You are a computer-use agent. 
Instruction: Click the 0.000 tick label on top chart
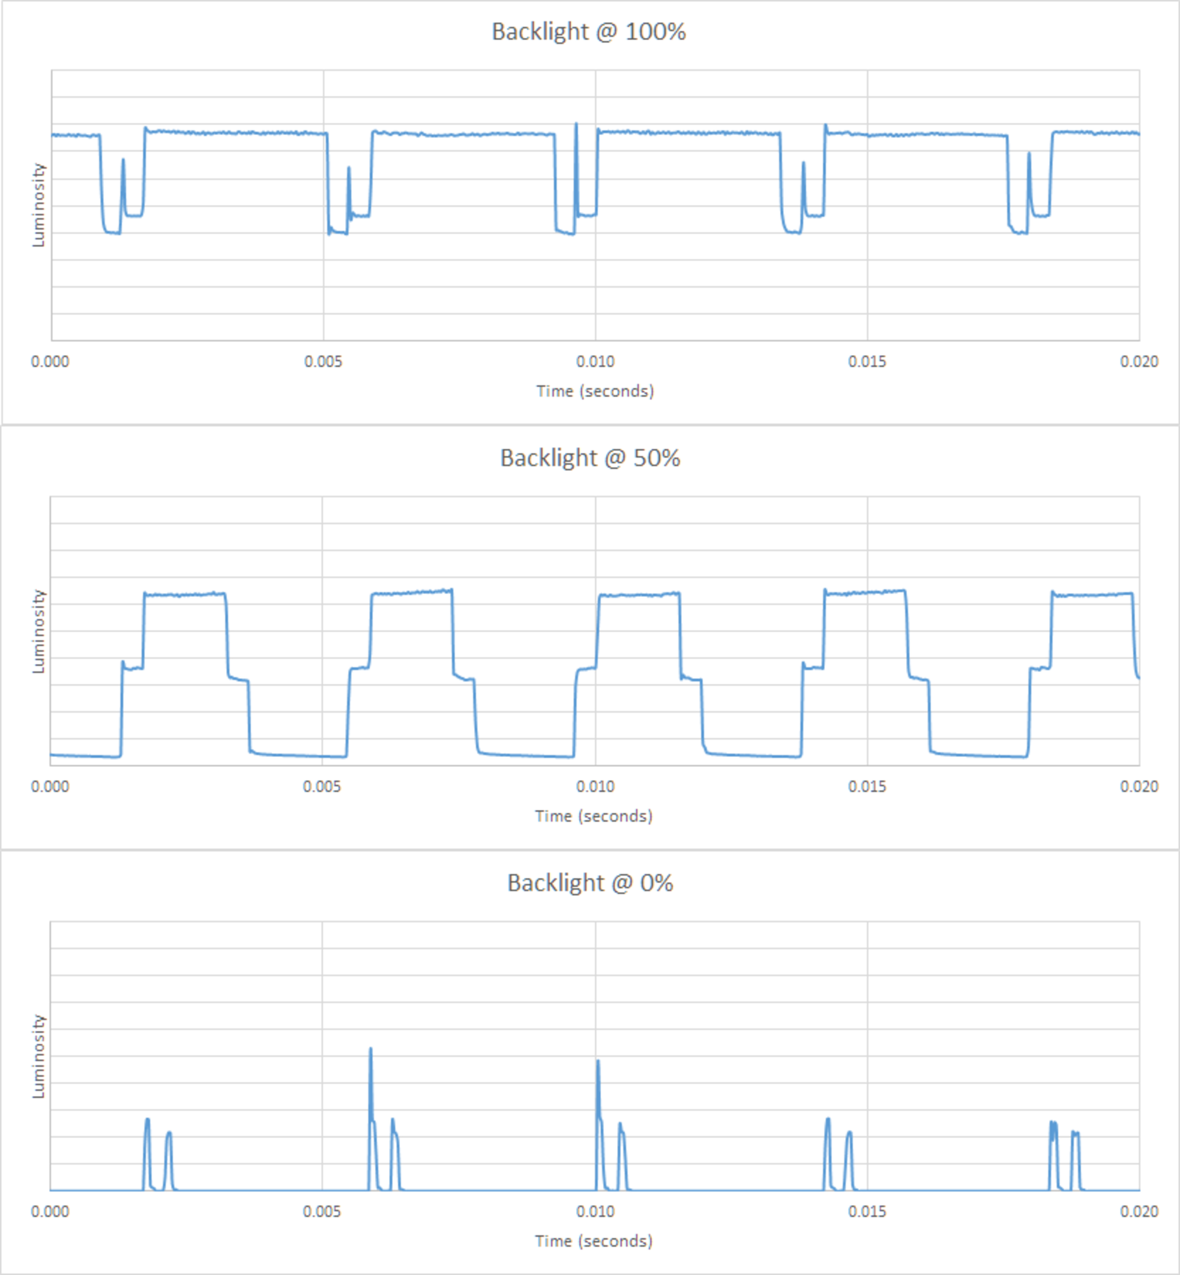point(50,361)
